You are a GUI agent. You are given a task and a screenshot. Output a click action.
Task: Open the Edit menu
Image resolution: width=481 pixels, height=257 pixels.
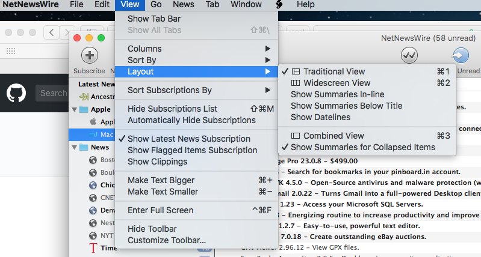coord(102,5)
